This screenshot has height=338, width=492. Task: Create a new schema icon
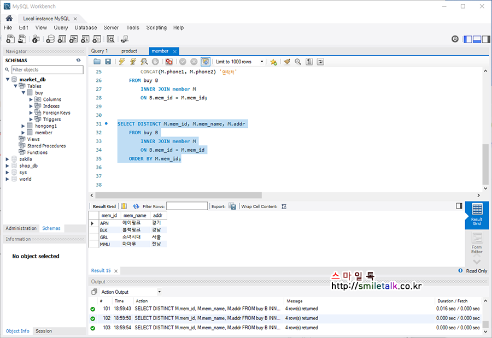50,39
